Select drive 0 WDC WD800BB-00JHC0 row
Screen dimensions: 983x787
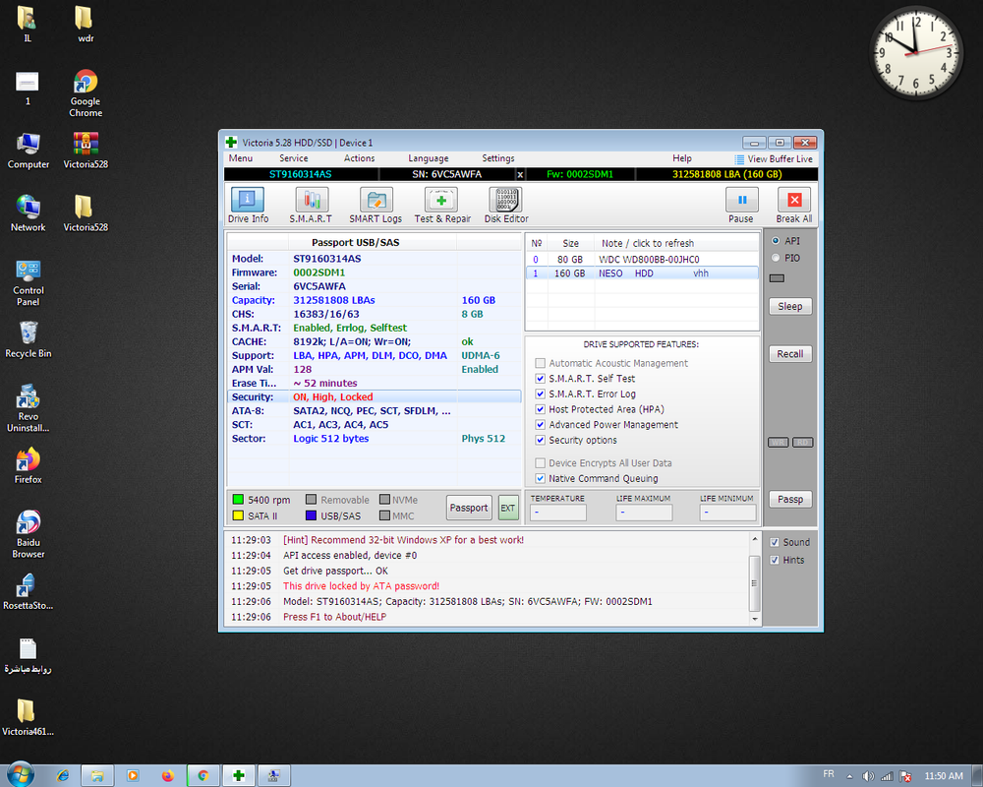click(x=642, y=259)
